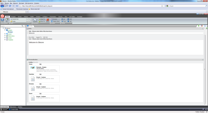Image resolution: width=208 pixels, height=113 pixels.
Task: Click the Delete red X icon
Action: coord(48,20)
